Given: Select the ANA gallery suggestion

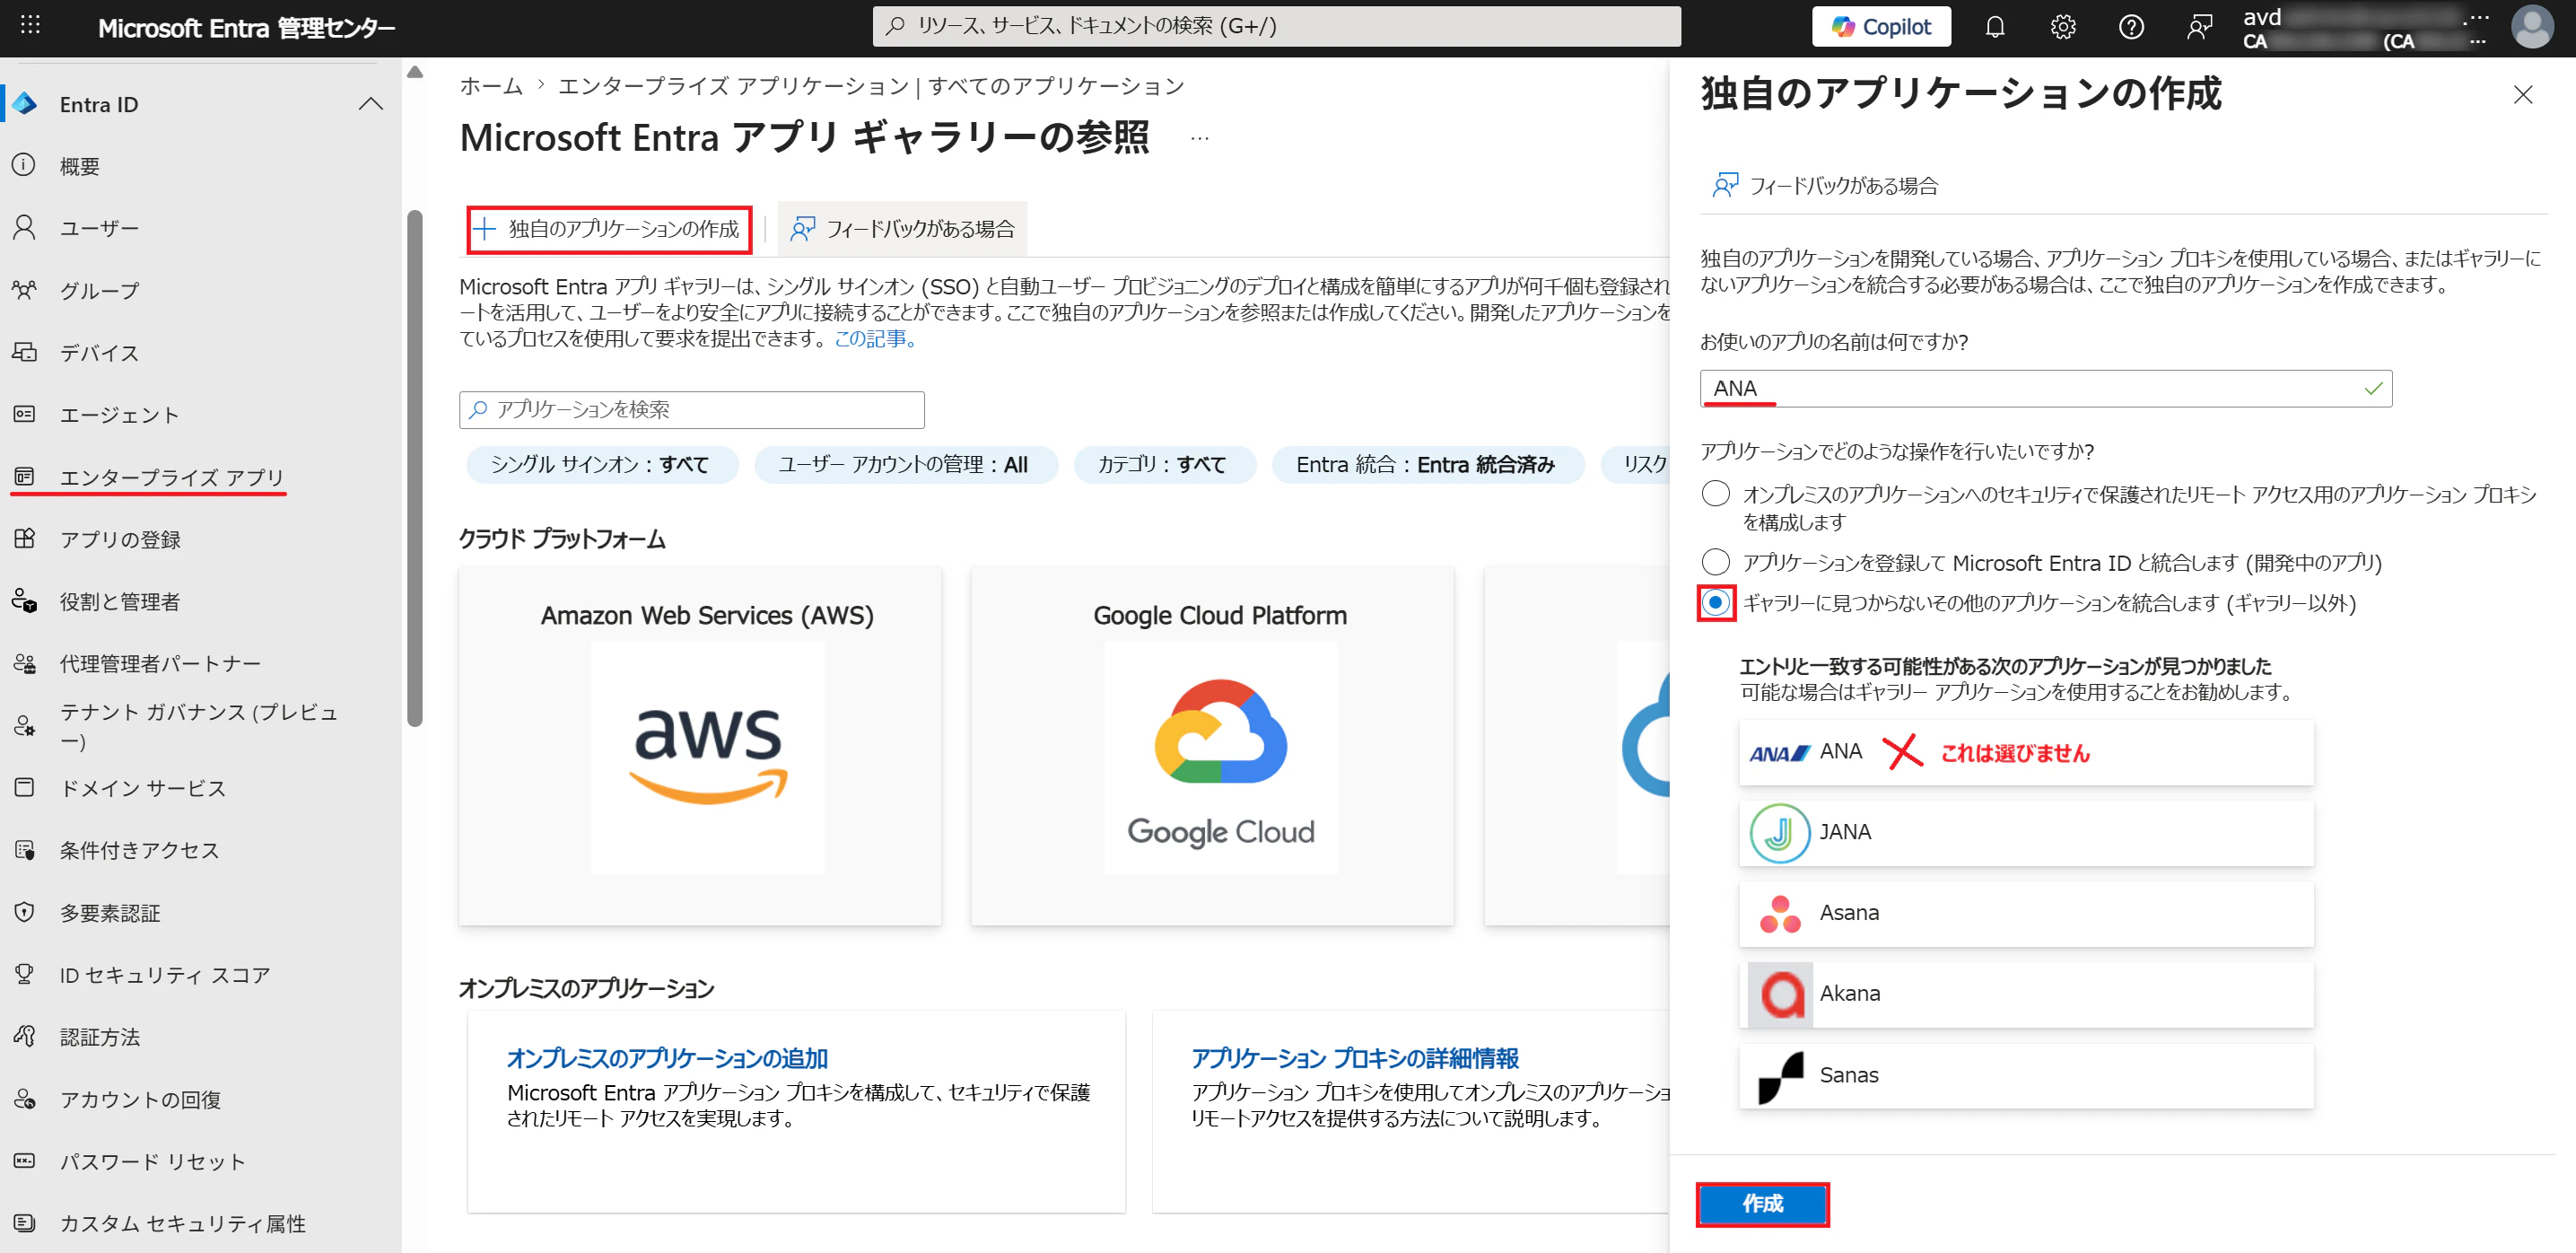Looking at the screenshot, I should (2026, 752).
